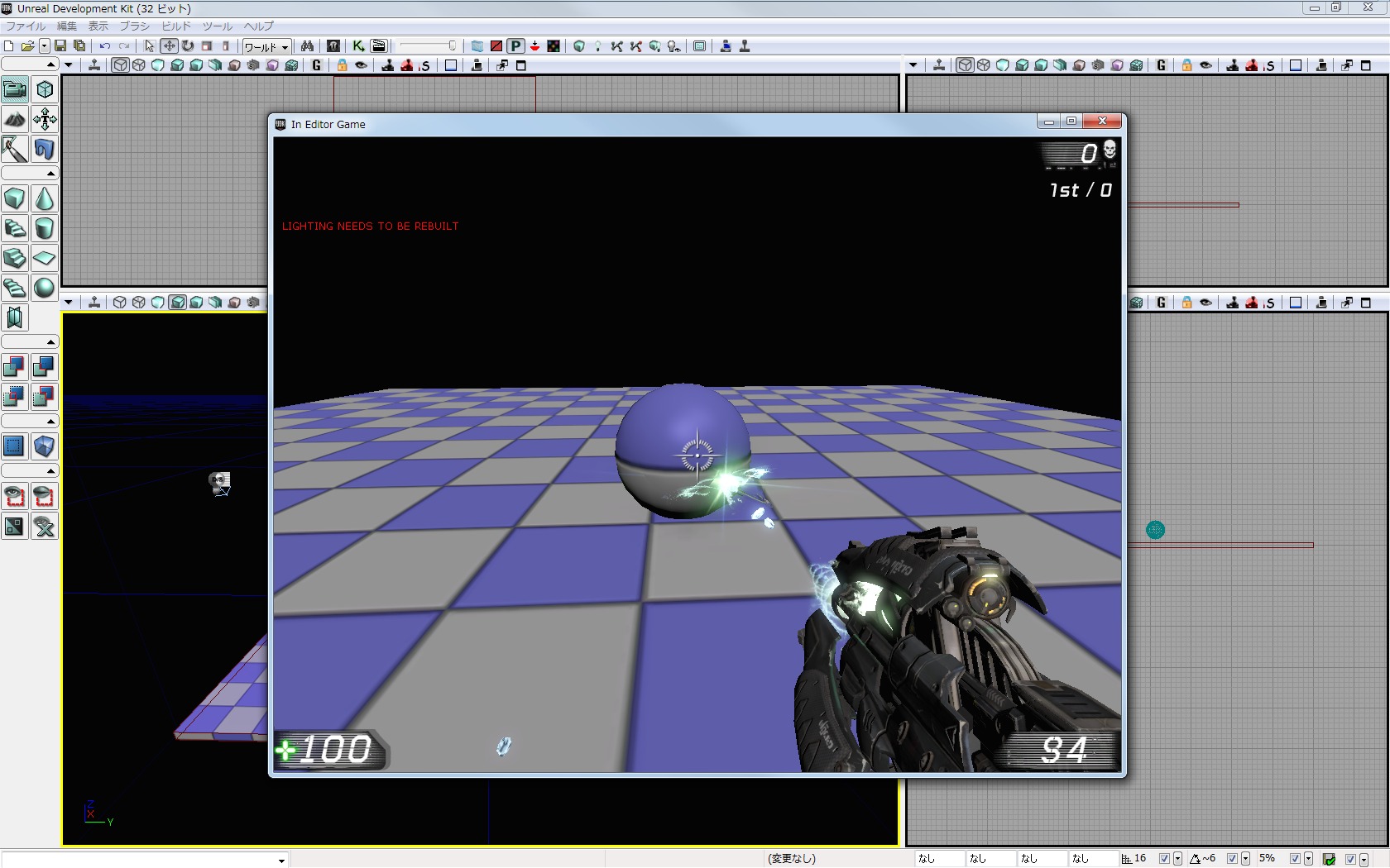Toggle drag grid snap checkbox near 16
The image size is (1390, 868).
coord(1164,859)
